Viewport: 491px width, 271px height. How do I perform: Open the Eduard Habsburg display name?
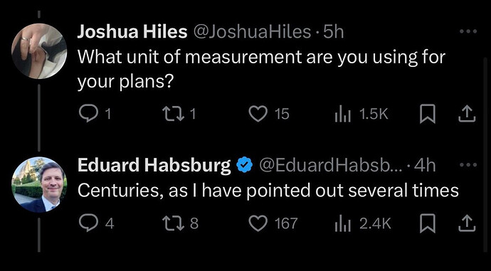point(154,165)
